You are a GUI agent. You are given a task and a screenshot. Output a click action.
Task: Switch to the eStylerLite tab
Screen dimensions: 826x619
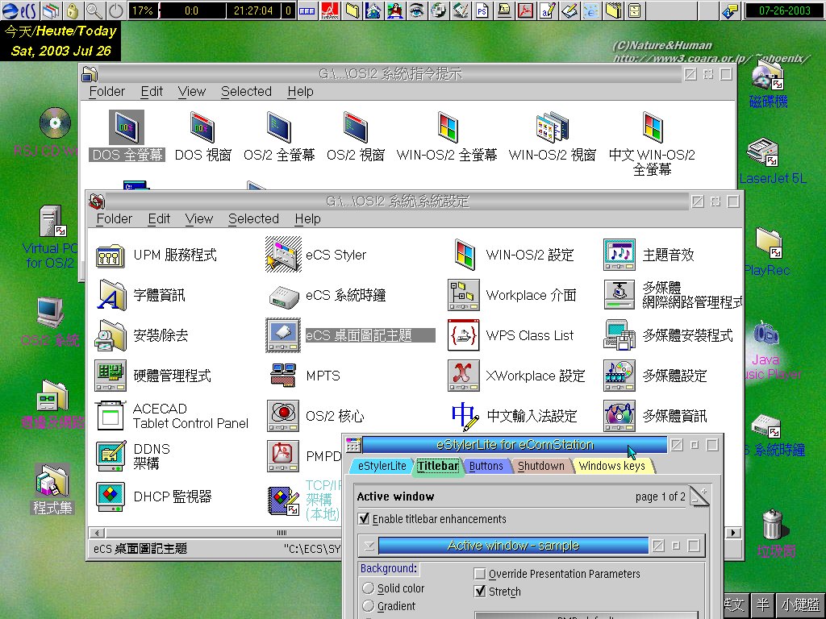tap(382, 466)
